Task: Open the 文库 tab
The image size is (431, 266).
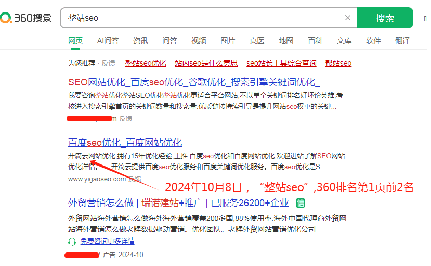Action: coord(344,41)
